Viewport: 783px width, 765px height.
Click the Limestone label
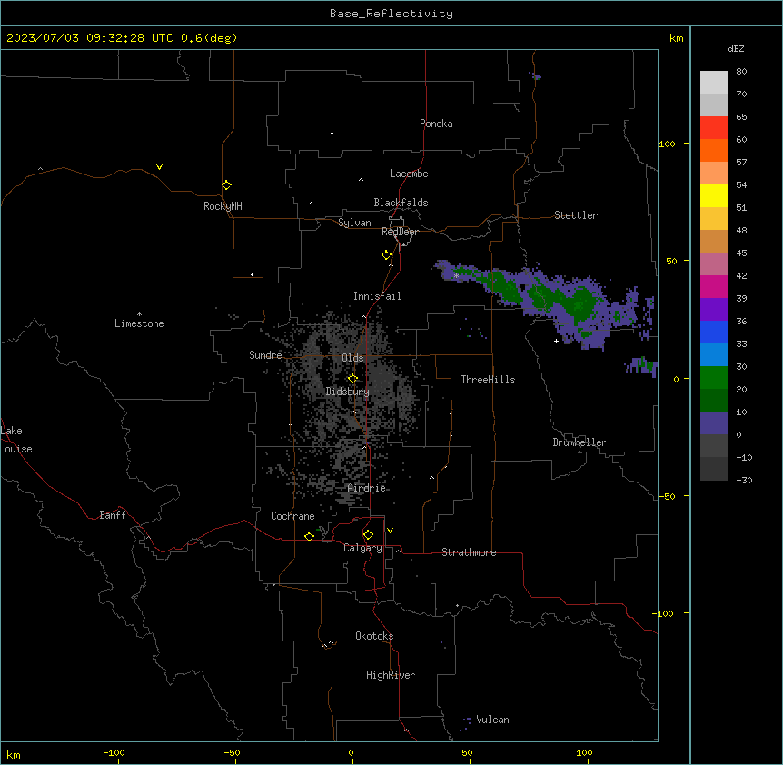tap(139, 323)
